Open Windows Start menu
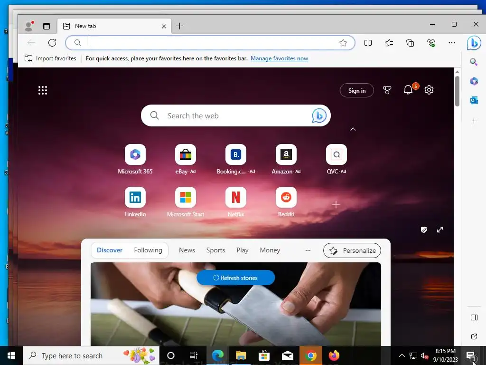This screenshot has height=365, width=486. 11,355
